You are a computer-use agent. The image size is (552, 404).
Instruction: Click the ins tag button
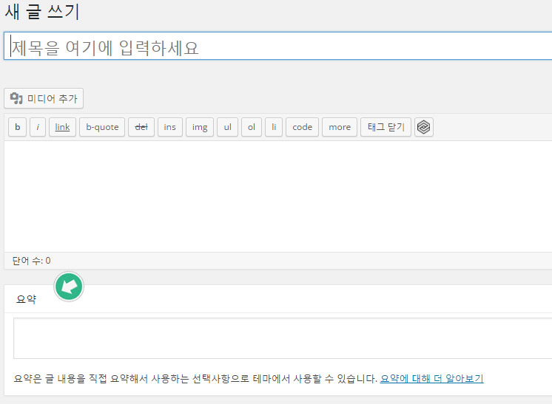tap(170, 127)
